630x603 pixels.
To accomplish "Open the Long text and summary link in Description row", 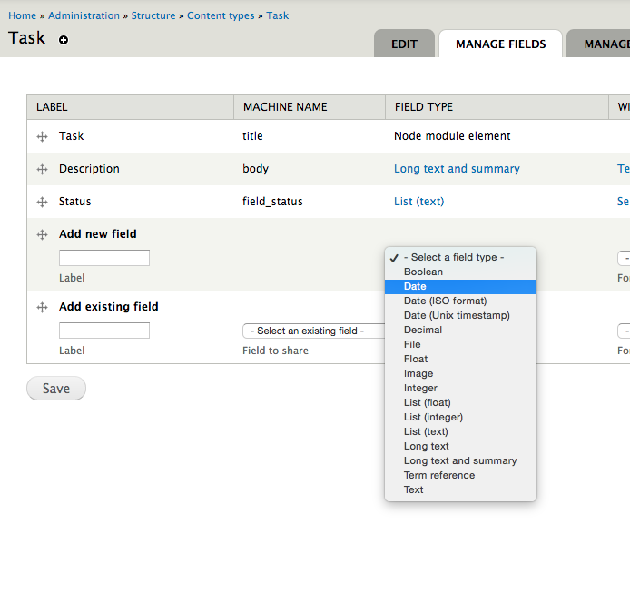I will click(457, 168).
